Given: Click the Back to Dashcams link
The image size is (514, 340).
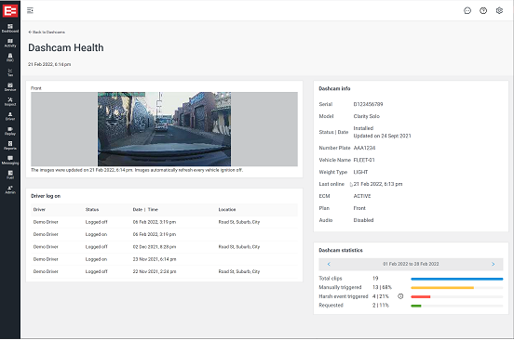Looking at the screenshot, I should 47,32.
